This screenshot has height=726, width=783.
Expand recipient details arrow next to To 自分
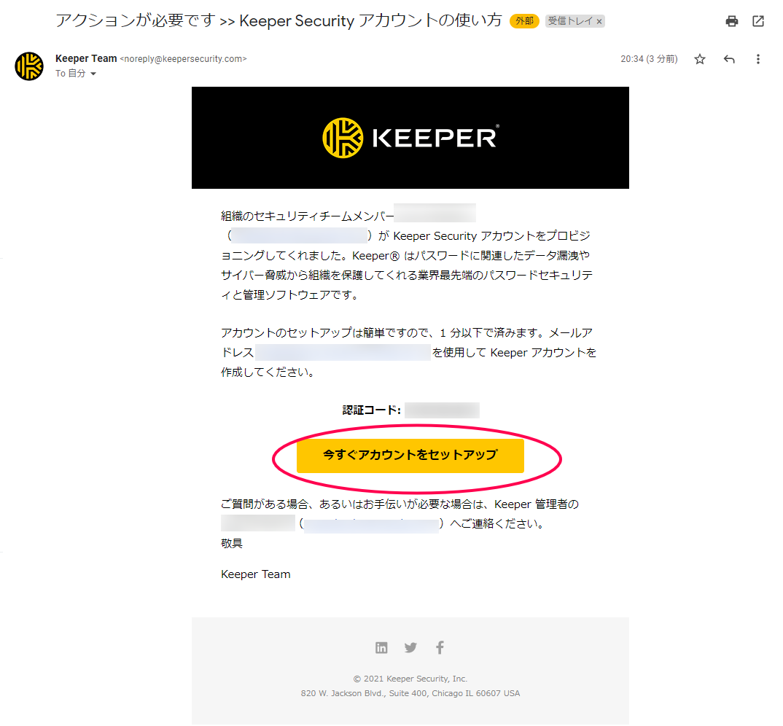93,74
